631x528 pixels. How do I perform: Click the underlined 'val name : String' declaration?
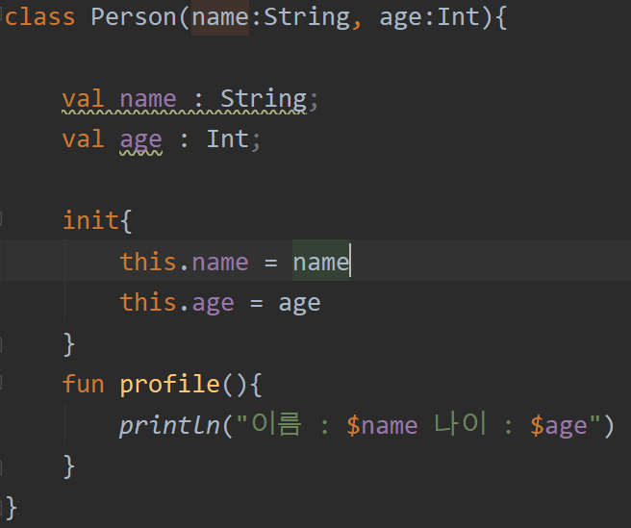tap(184, 99)
